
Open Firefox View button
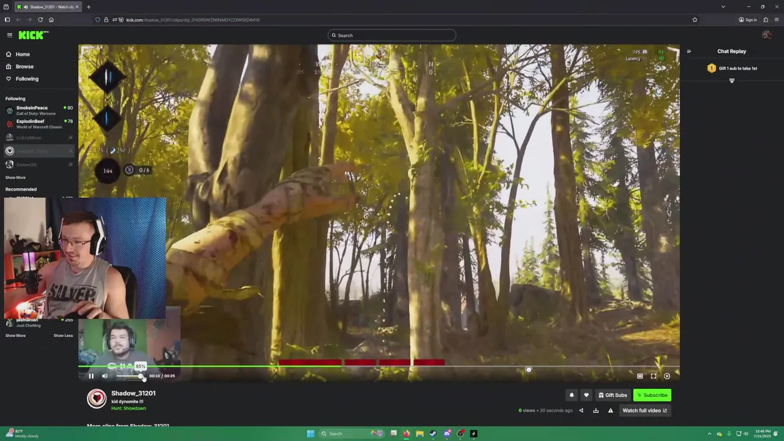(6, 7)
